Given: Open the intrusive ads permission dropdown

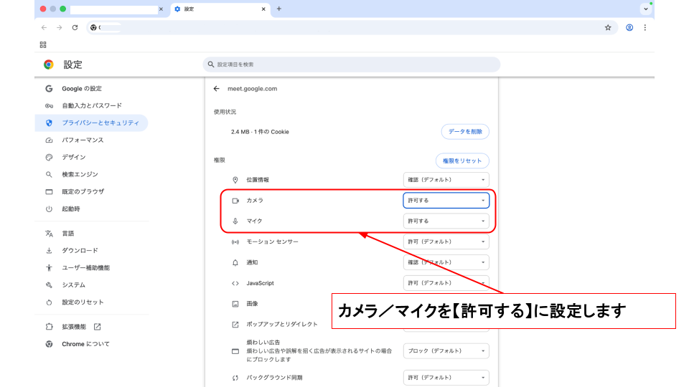Looking at the screenshot, I should [x=446, y=351].
